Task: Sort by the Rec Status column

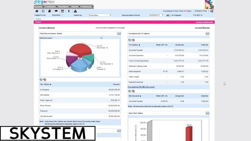Action: [x=45, y=84]
